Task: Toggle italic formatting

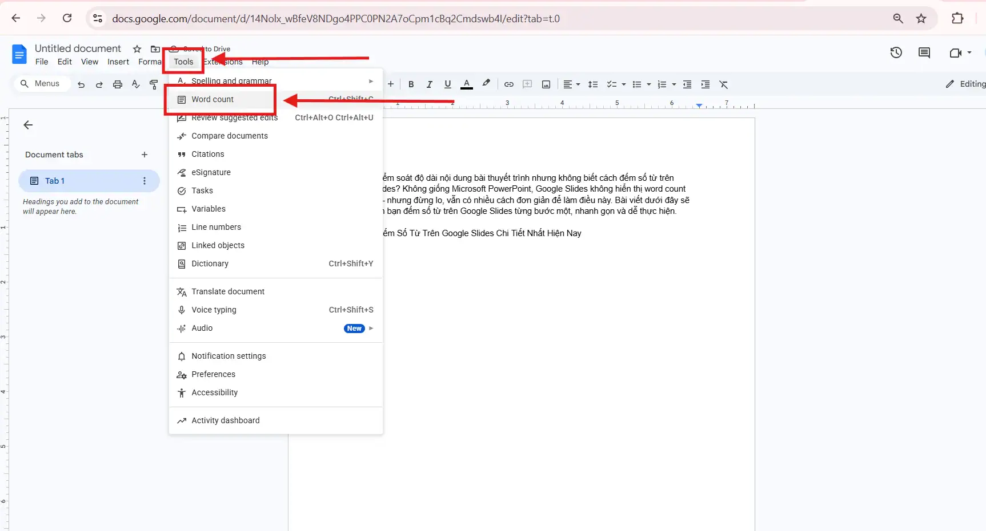Action: (429, 84)
